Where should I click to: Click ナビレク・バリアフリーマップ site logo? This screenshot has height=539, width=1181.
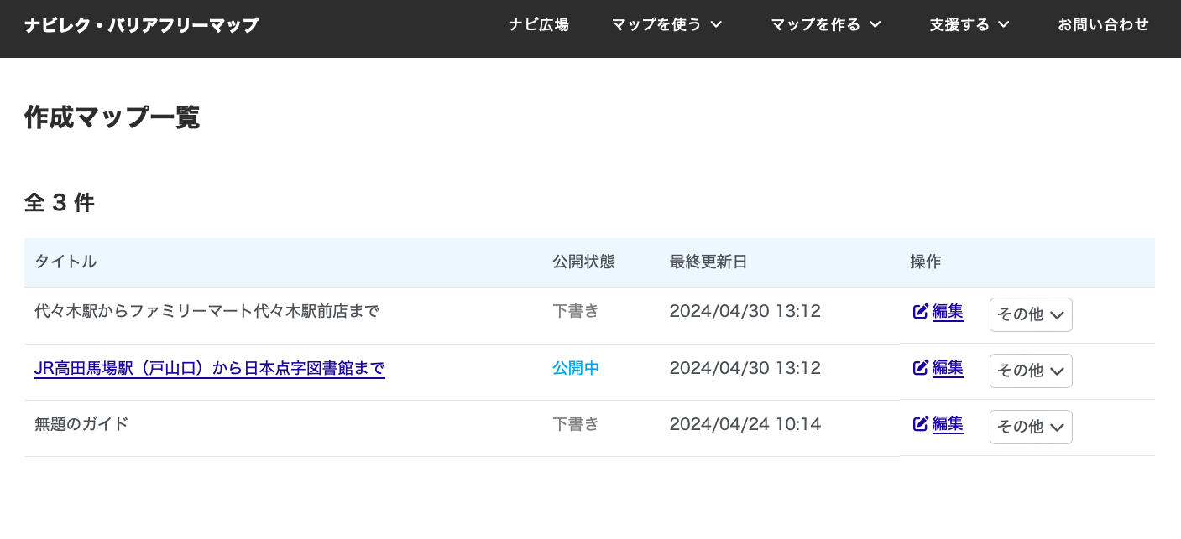click(x=142, y=25)
